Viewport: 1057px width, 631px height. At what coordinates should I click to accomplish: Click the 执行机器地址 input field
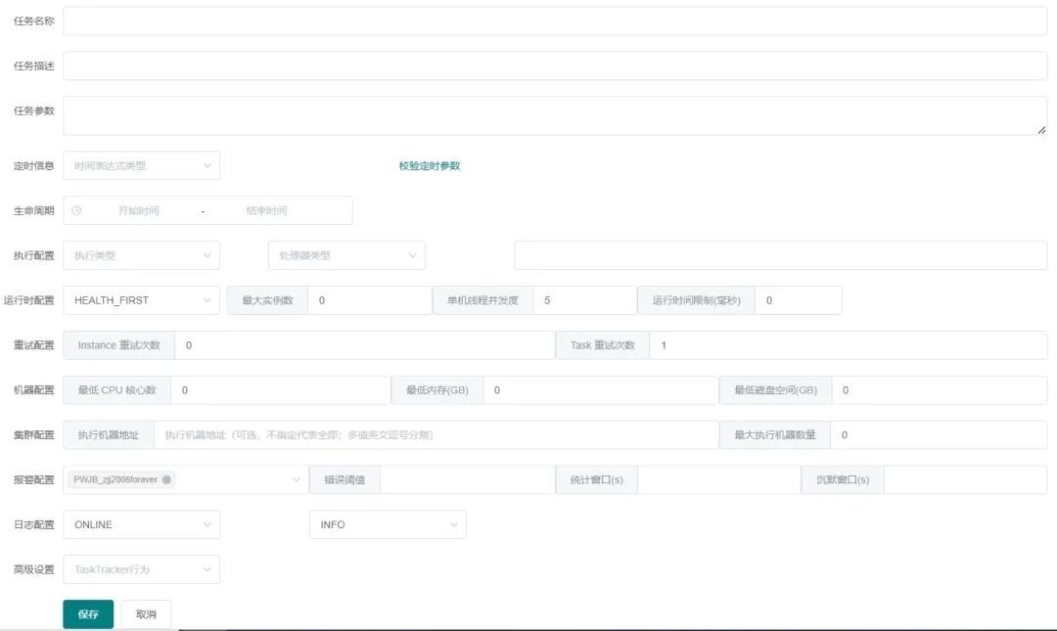[437, 434]
